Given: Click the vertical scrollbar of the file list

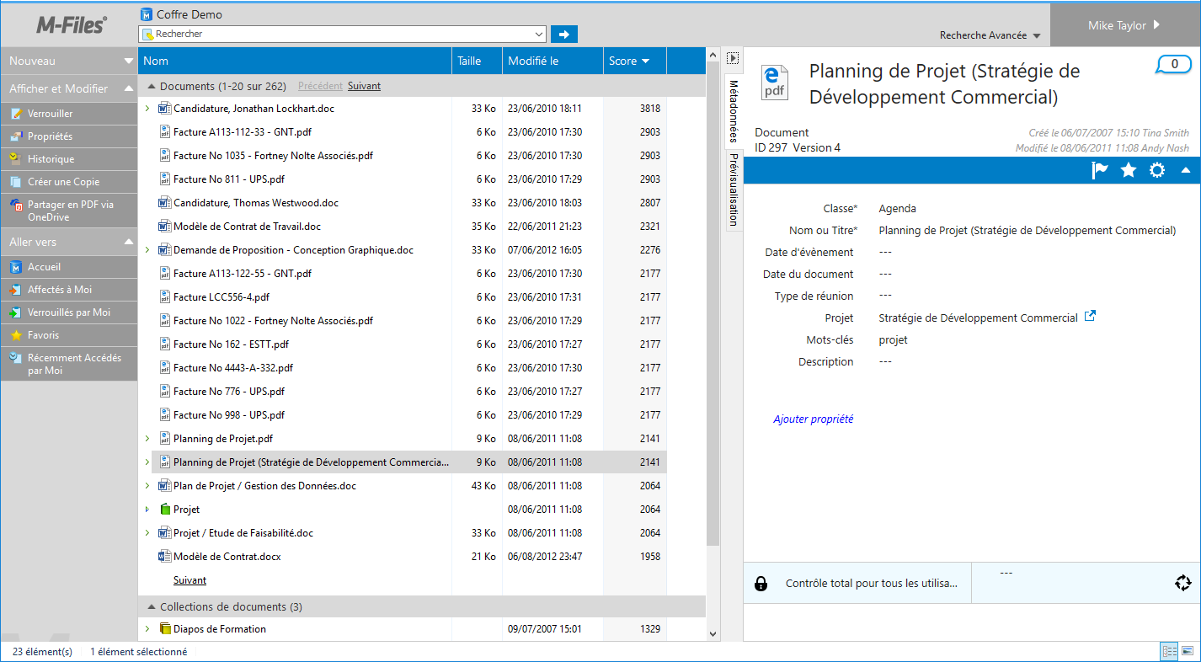Looking at the screenshot, I should [x=713, y=337].
